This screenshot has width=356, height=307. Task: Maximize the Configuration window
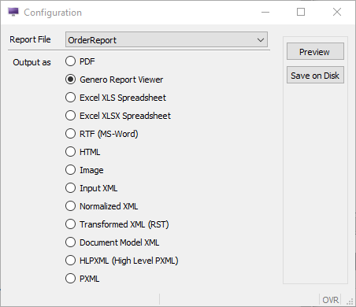coord(301,12)
